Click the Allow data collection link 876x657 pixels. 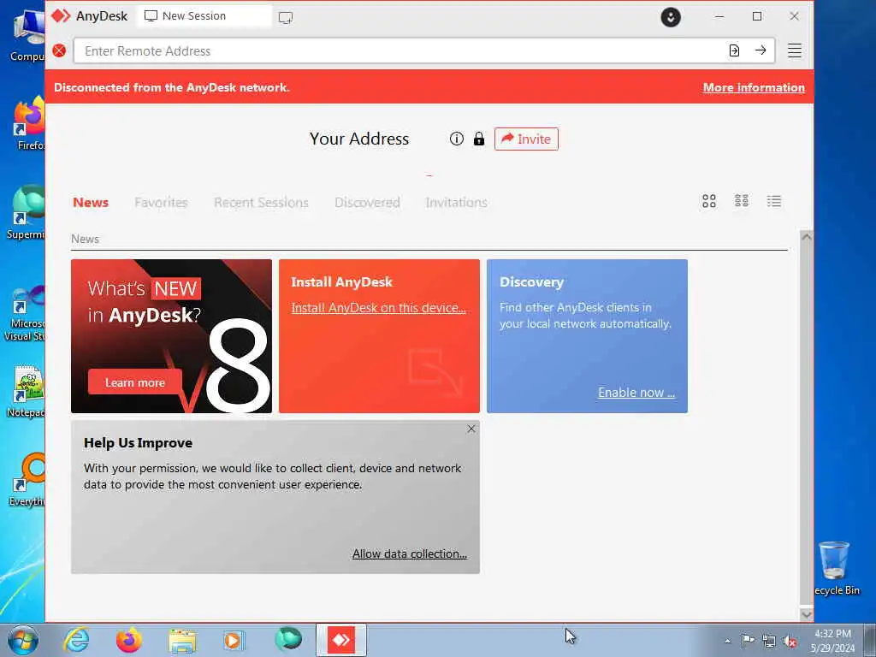coord(410,553)
